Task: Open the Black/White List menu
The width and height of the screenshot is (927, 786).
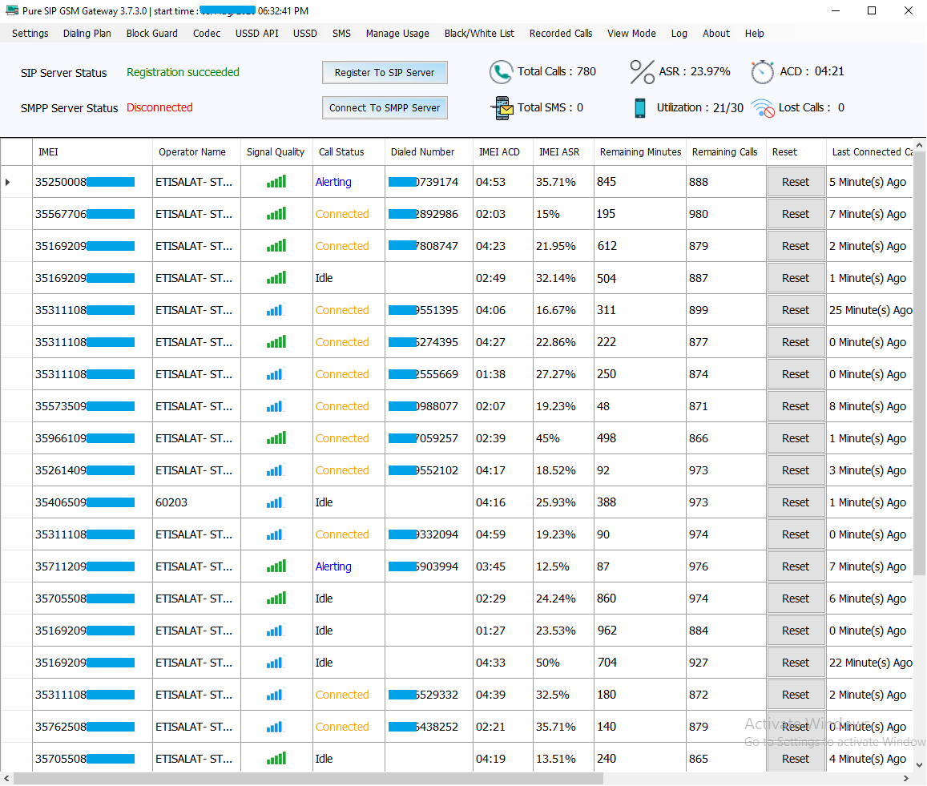Action: (x=479, y=34)
